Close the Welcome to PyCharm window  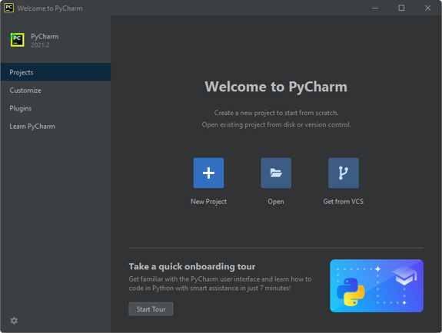coord(427,8)
